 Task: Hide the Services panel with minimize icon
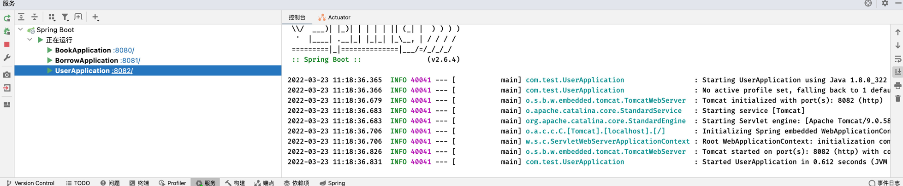pyautogui.click(x=898, y=3)
